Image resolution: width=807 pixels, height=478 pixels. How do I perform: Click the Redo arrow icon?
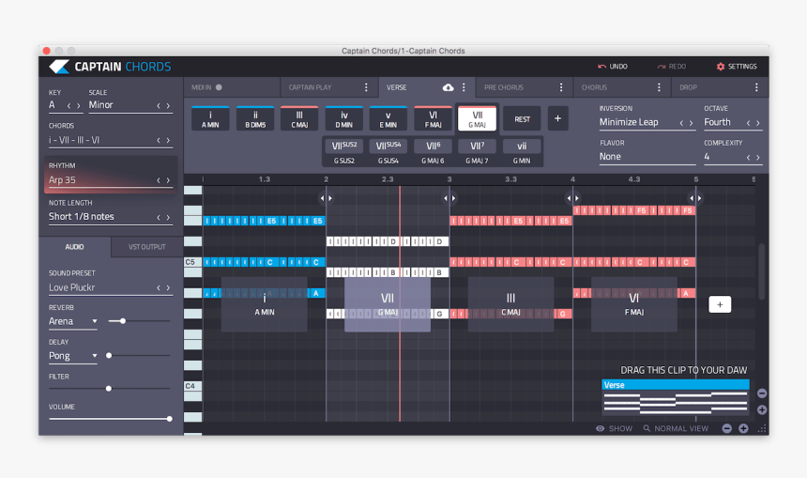[662, 67]
